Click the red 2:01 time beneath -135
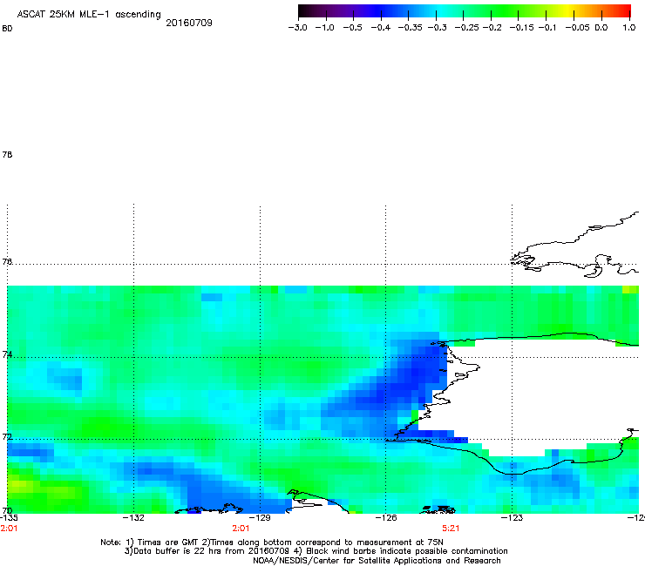645x566 pixels. click(x=9, y=529)
